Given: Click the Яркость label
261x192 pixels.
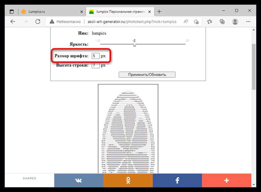Looking at the screenshot, I should (79, 44).
